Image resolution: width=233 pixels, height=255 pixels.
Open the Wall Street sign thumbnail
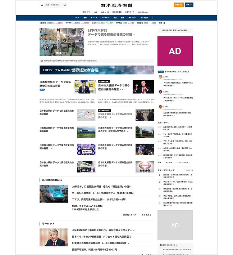[x=86, y=167]
